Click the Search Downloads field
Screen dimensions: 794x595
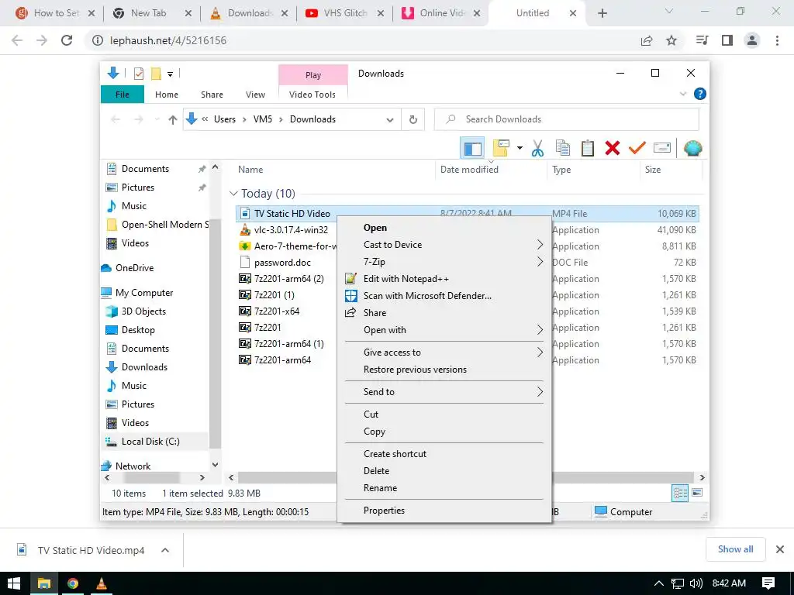pyautogui.click(x=567, y=119)
